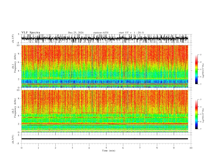The height and width of the screenshot is (166, 215).
Task: Click the "ch.3(V)" axis label
Action: tap(13, 139)
